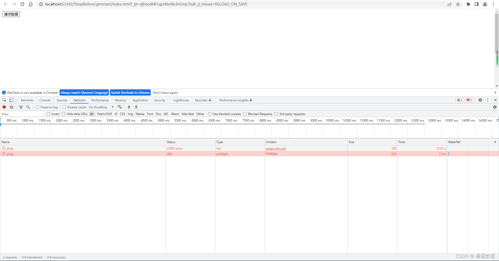The height and width of the screenshot is (261, 499).
Task: Open the Application tab
Action: [140, 100]
